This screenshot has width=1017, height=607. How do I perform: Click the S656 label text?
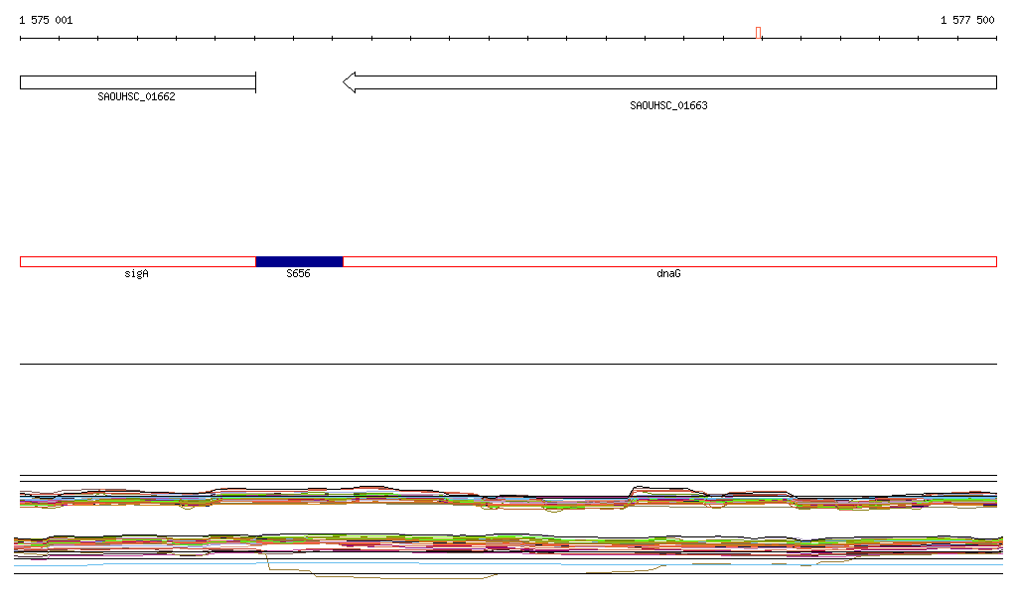tap(298, 273)
